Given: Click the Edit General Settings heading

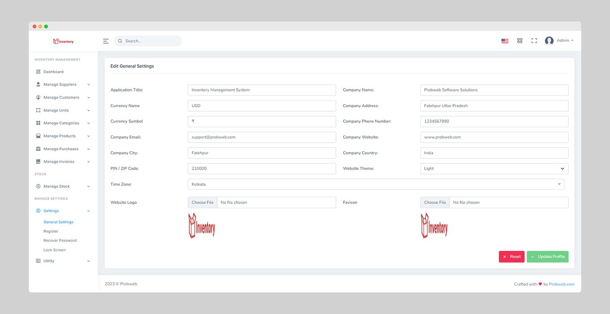Looking at the screenshot, I should pyautogui.click(x=132, y=66).
